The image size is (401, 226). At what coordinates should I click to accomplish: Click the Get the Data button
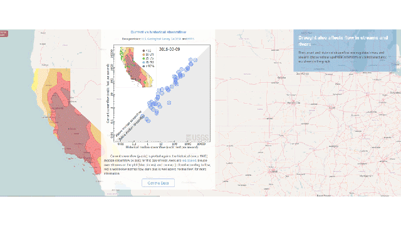(x=158, y=183)
